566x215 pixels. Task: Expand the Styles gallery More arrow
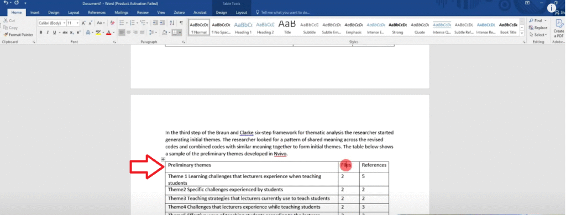pos(522,34)
